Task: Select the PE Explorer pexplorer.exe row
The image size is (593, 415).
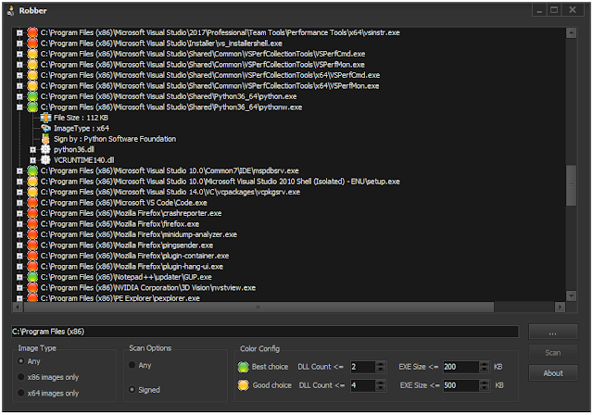Action: (120, 298)
